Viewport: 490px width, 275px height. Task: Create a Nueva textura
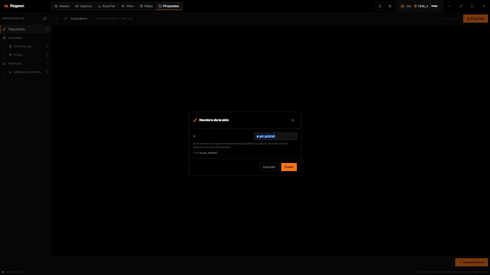tap(472, 262)
